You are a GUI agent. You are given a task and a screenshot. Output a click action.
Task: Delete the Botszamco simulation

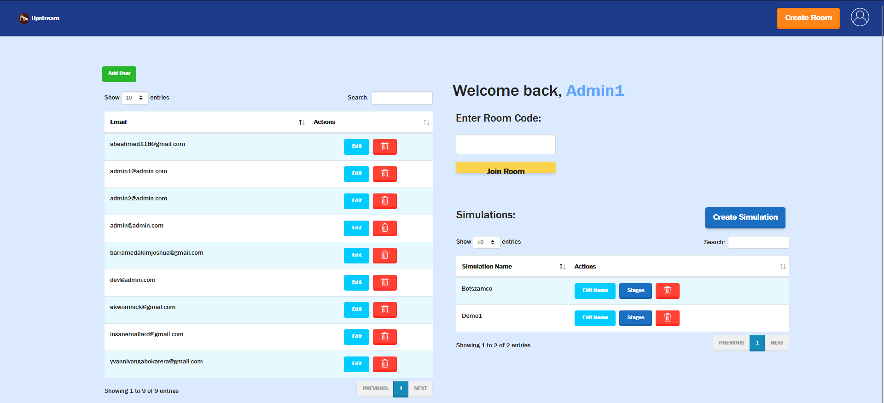pyautogui.click(x=668, y=291)
